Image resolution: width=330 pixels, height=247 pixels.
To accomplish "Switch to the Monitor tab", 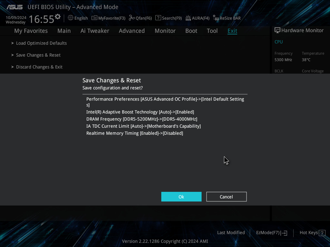I will click(x=165, y=31).
